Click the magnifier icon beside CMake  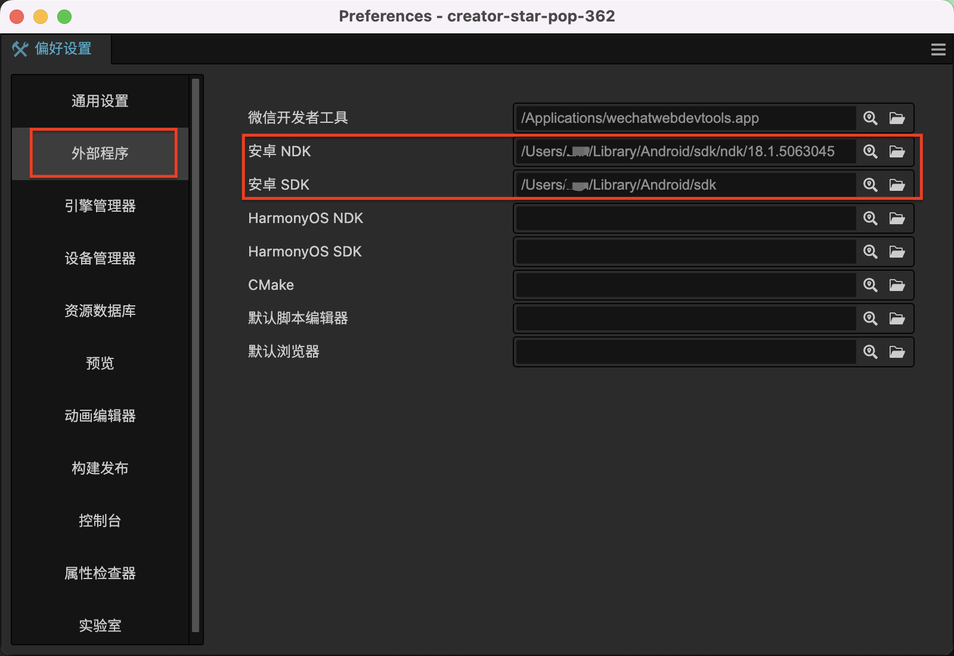[871, 285]
